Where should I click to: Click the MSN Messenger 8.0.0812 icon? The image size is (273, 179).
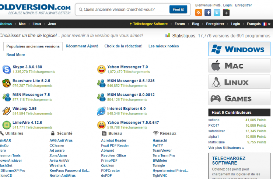point(102,97)
